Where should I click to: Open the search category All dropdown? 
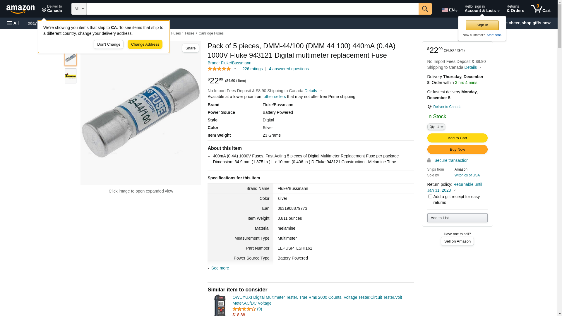point(79,9)
